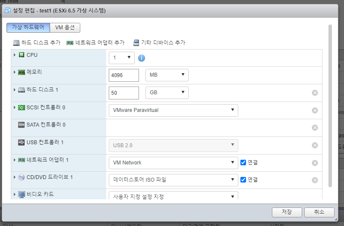Toggle 연결 checkbox for network adapter 1

tap(243, 162)
